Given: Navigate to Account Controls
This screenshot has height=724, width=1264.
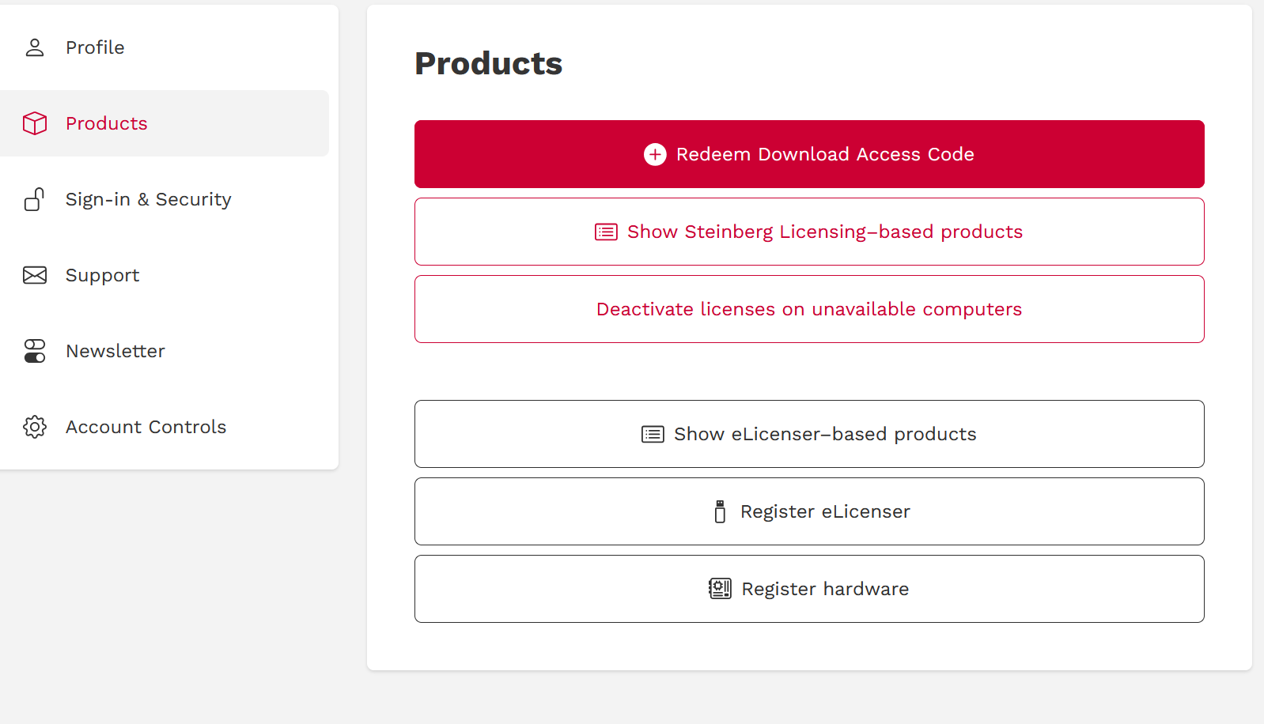Looking at the screenshot, I should click(x=146, y=427).
